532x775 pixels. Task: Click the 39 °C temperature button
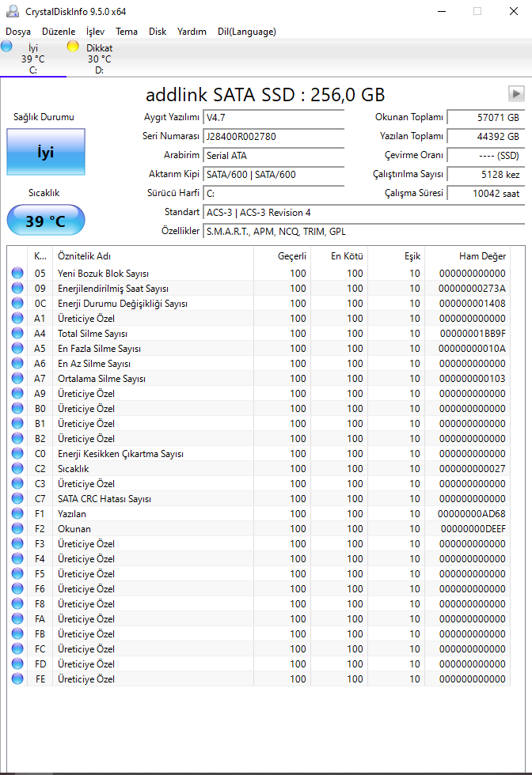(x=46, y=221)
